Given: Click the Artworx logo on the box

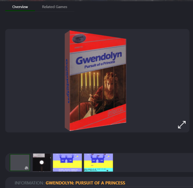Looking at the screenshot, I should point(115,111).
